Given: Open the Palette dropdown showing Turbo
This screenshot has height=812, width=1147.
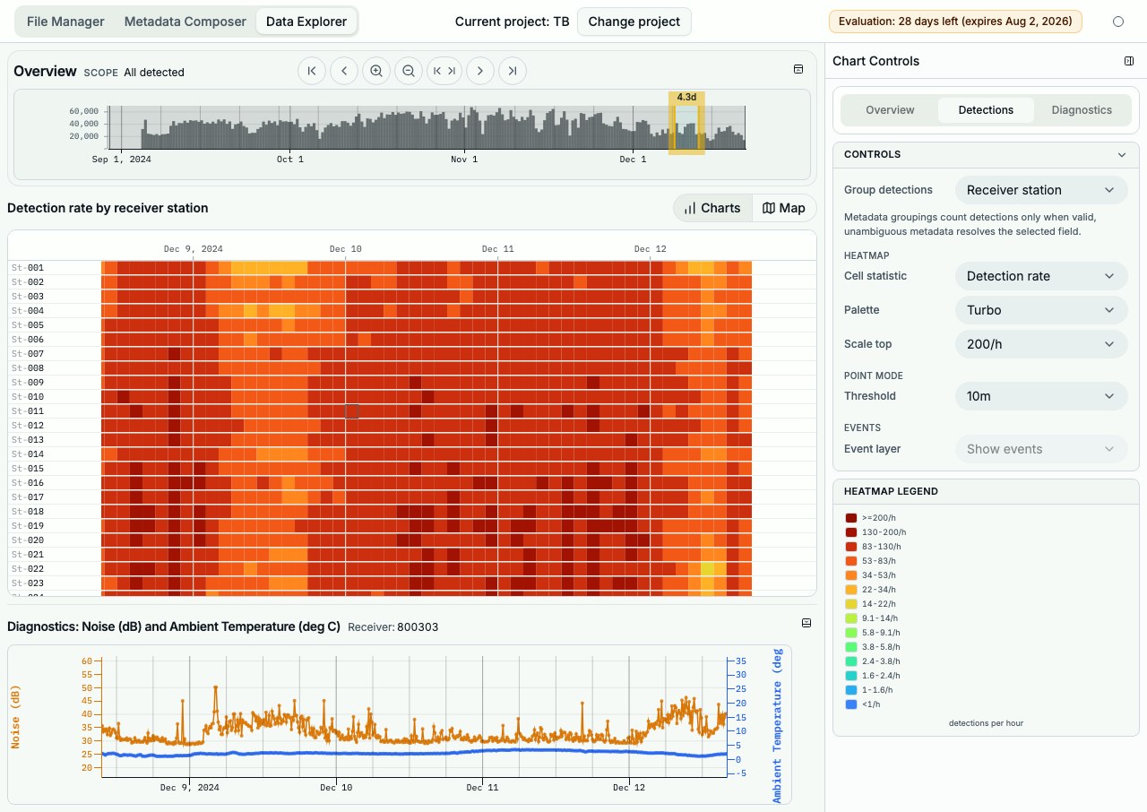Looking at the screenshot, I should tap(1041, 310).
